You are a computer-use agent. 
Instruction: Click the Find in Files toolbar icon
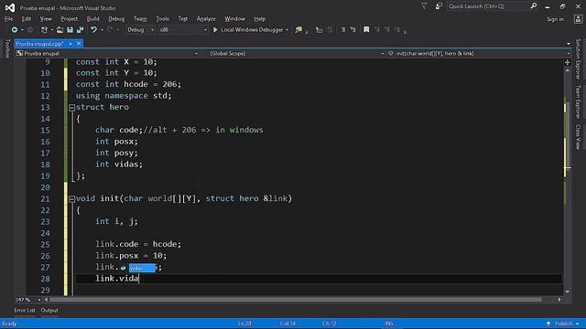coord(298,30)
